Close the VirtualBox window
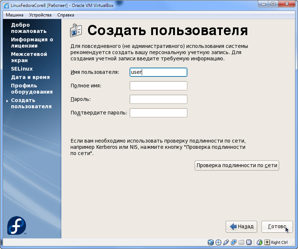 [x=287, y=4]
